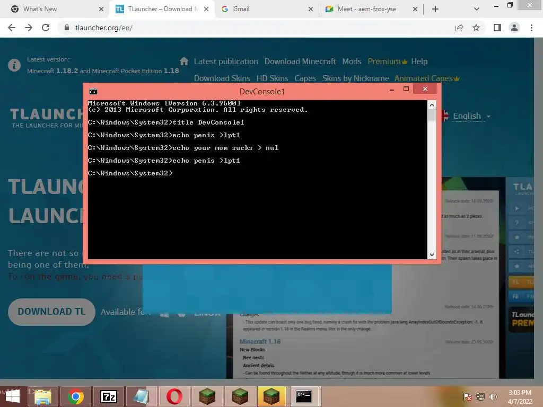Click the latest version info icon

pos(14,65)
